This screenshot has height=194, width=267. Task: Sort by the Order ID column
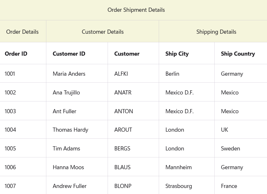(x=16, y=54)
